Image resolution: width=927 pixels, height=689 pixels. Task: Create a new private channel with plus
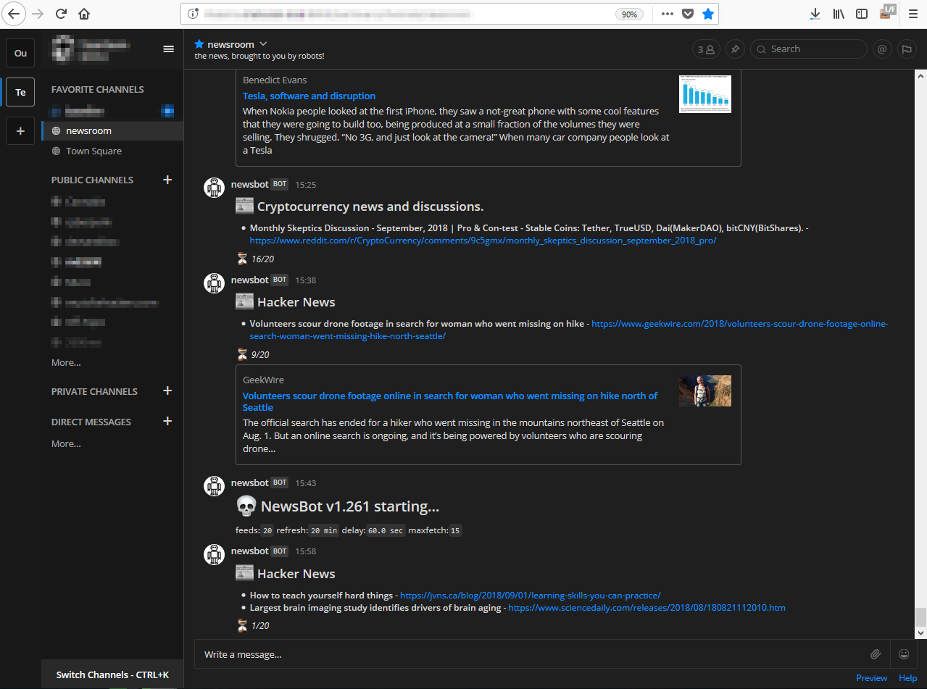pyautogui.click(x=167, y=391)
